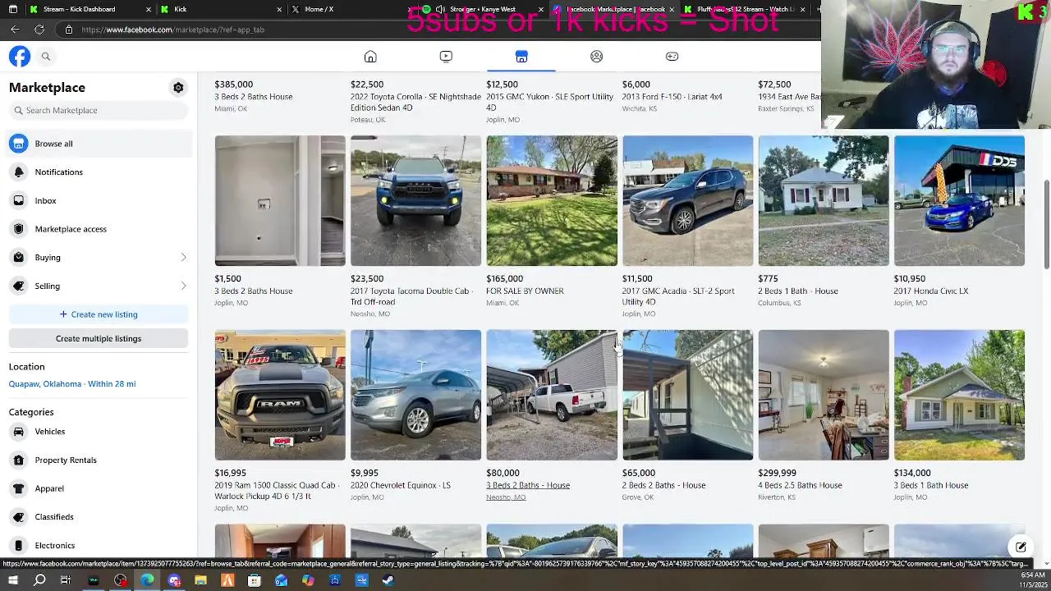The height and width of the screenshot is (591, 1051).
Task: Click Neosho, MO location under $80,000 listing
Action: tap(506, 497)
